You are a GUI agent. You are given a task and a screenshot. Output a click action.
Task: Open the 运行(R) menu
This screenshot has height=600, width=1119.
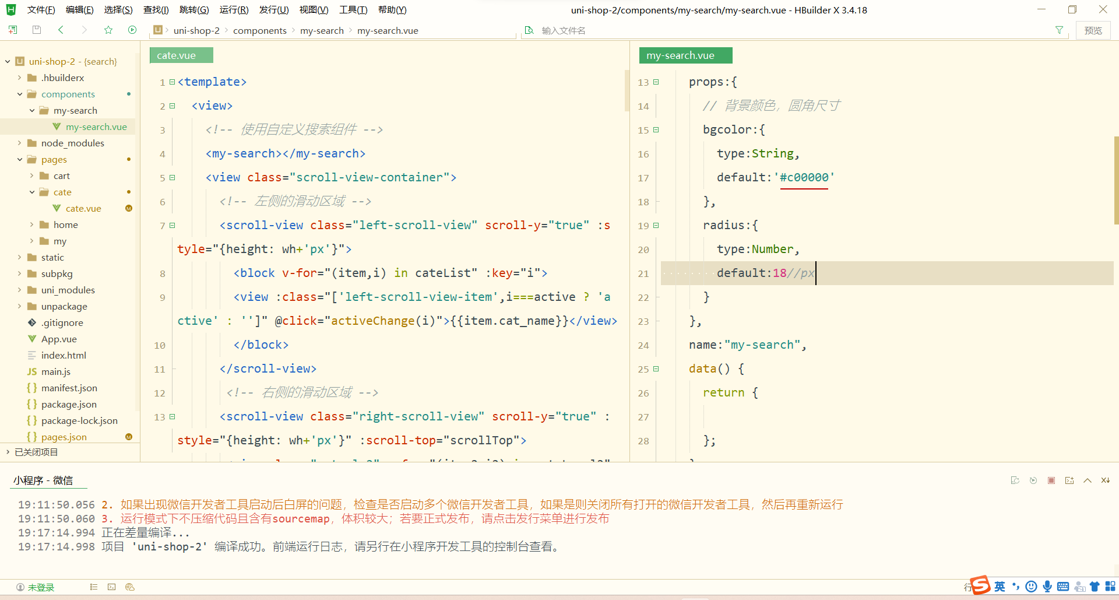[233, 9]
